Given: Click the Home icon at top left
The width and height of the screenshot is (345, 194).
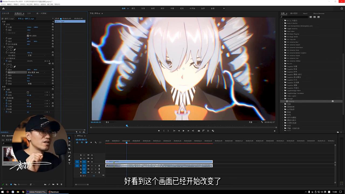Looking at the screenshot, I should [4, 8].
